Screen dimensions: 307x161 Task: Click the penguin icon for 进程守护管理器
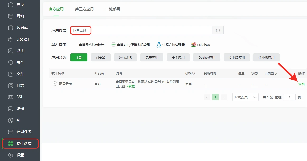pos(159,45)
